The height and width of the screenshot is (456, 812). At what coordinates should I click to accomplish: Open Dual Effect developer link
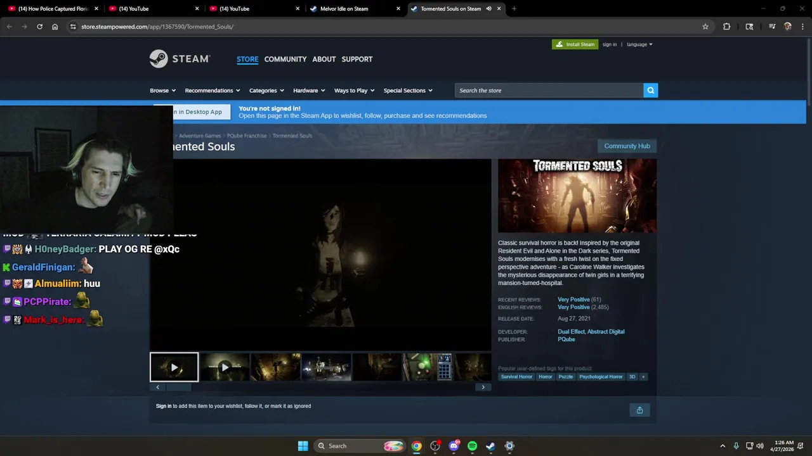pos(571,332)
